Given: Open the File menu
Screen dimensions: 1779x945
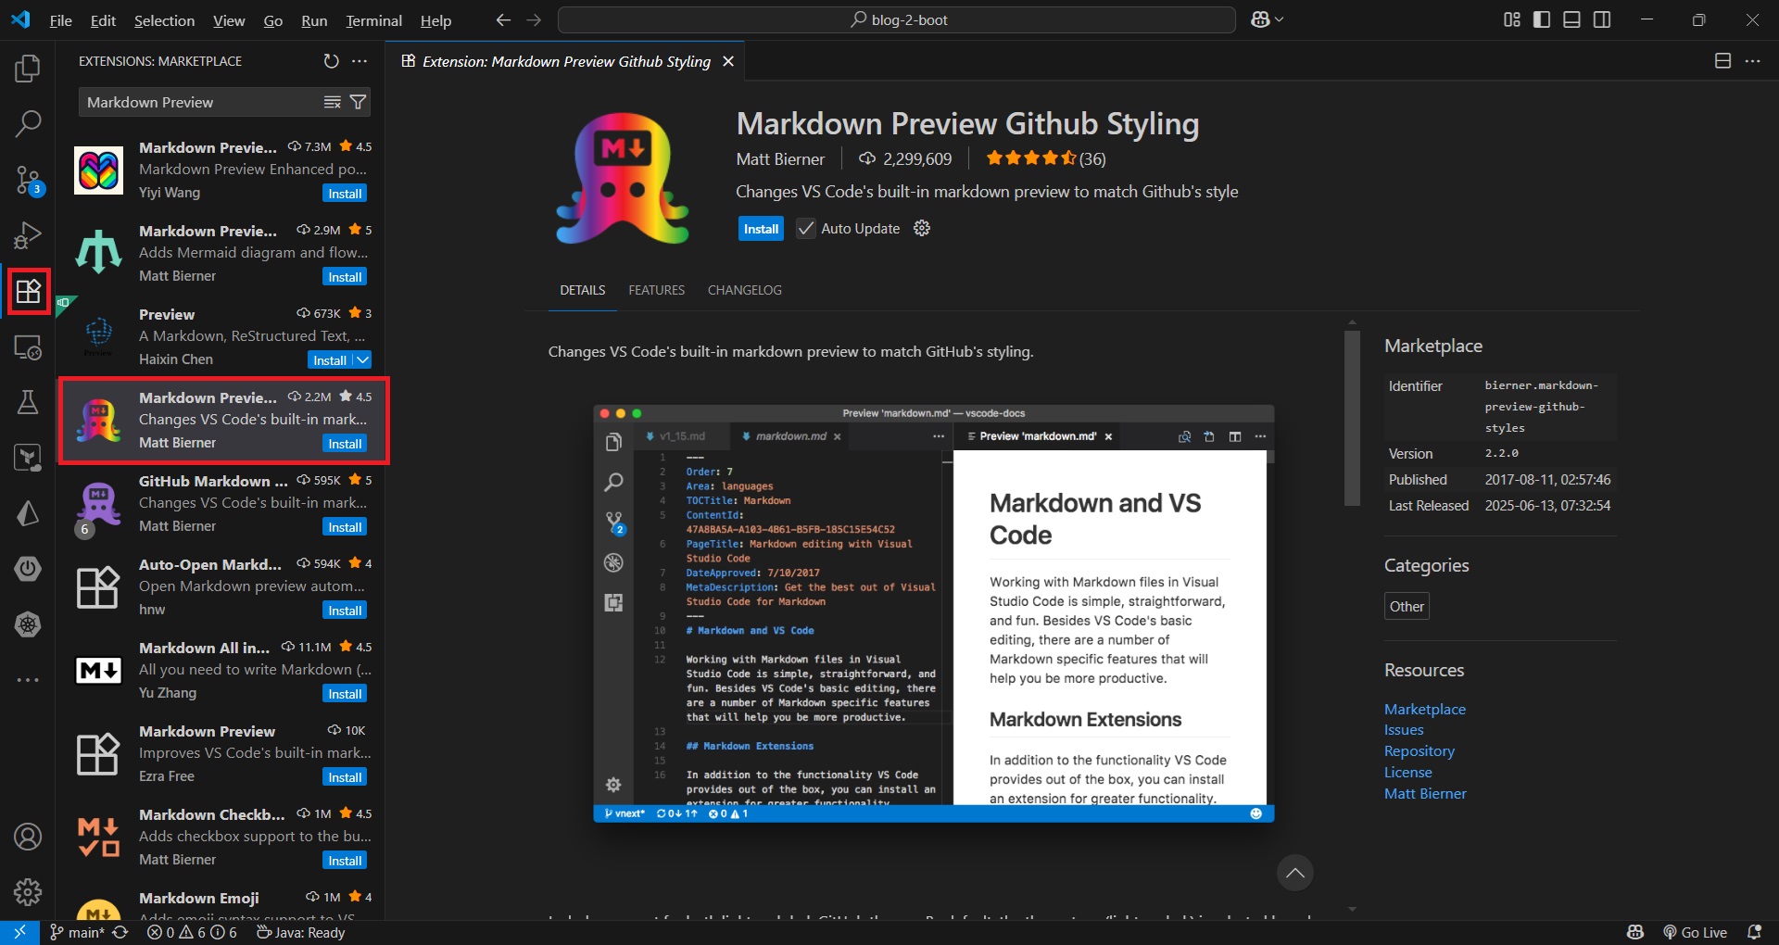Looking at the screenshot, I should pos(61,20).
